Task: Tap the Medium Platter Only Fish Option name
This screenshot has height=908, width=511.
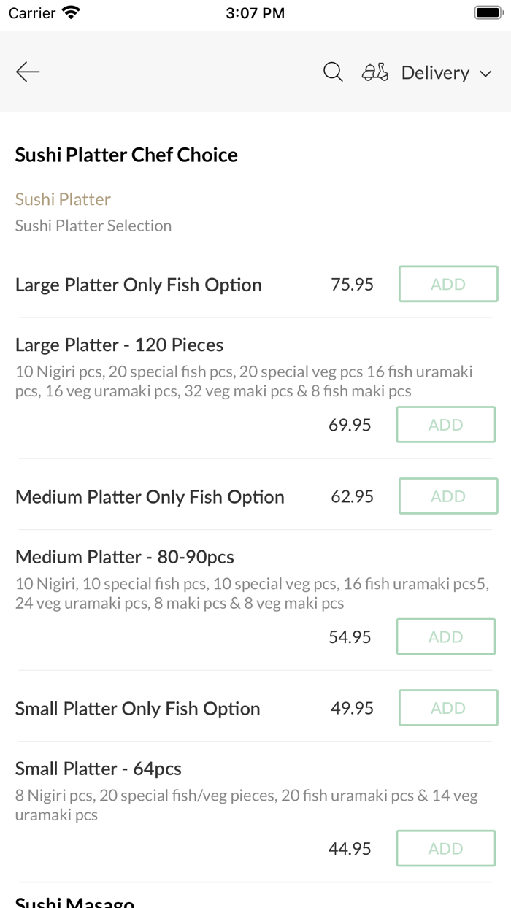Action: (150, 497)
